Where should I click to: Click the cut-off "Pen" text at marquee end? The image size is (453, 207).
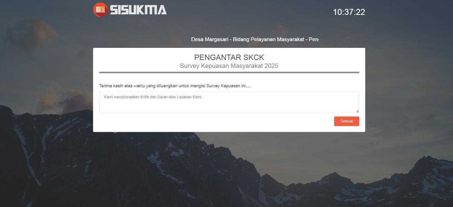pyautogui.click(x=314, y=39)
